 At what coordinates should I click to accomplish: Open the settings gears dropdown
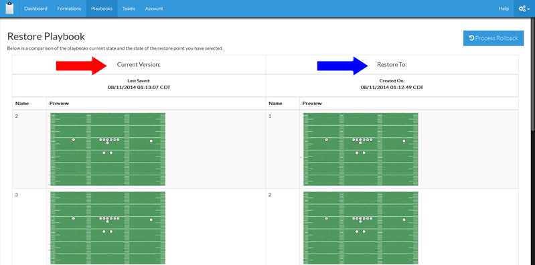(x=524, y=9)
